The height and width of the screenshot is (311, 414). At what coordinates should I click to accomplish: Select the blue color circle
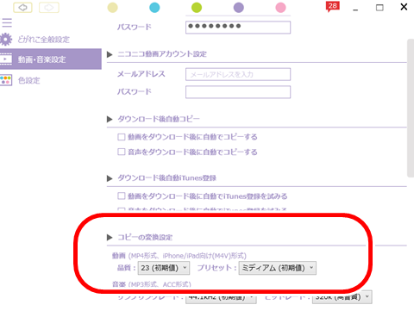[154, 8]
